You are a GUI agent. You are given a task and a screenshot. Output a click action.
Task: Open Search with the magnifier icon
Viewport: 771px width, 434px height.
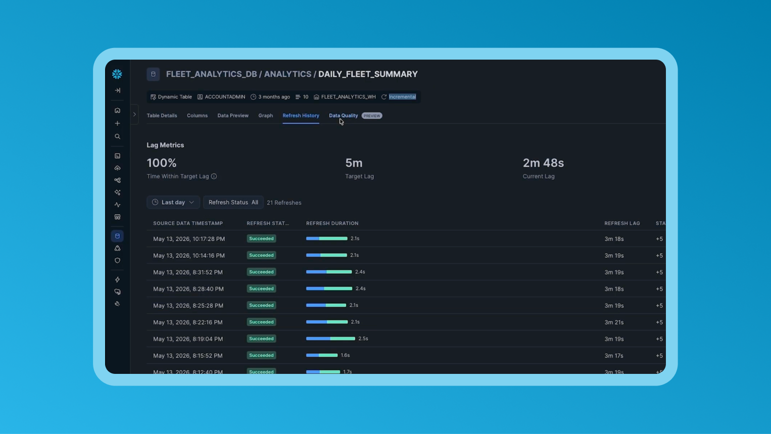(x=117, y=136)
